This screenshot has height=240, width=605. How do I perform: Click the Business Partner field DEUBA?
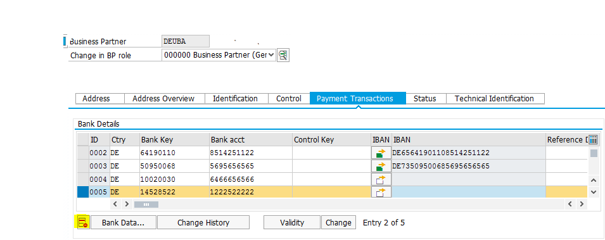click(186, 41)
